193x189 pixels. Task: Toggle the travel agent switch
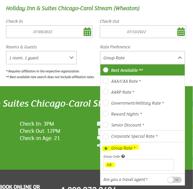coord(175,180)
